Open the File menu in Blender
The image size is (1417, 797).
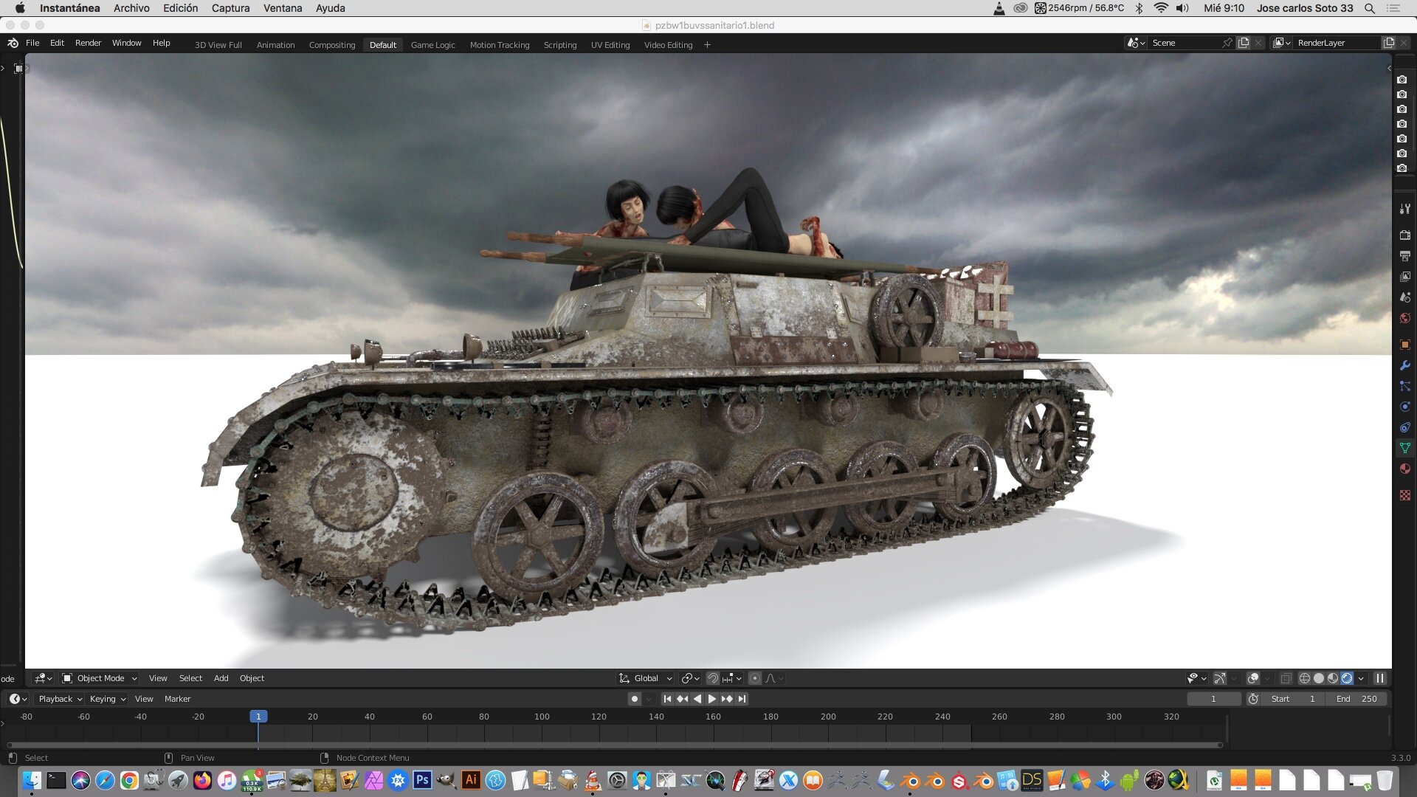pyautogui.click(x=32, y=43)
